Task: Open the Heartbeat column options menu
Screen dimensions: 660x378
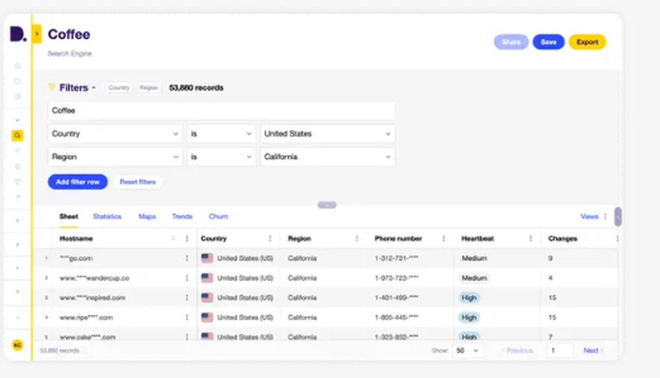Action: (531, 239)
